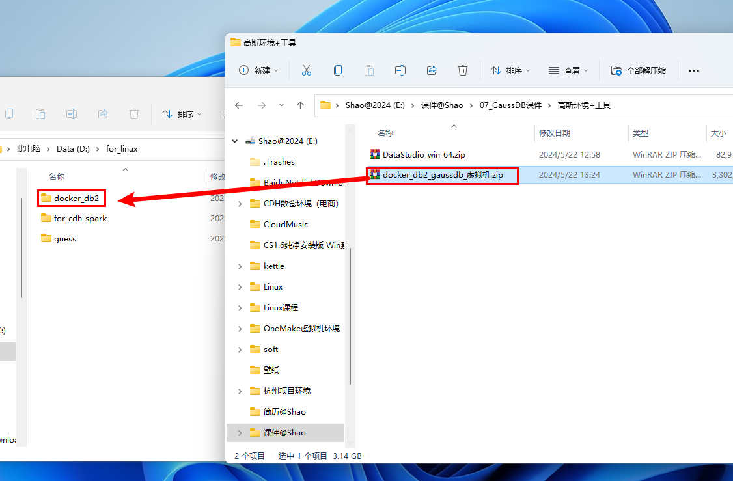This screenshot has height=481, width=733.
Task: Click the Delete trash icon in right window
Action: pos(463,70)
